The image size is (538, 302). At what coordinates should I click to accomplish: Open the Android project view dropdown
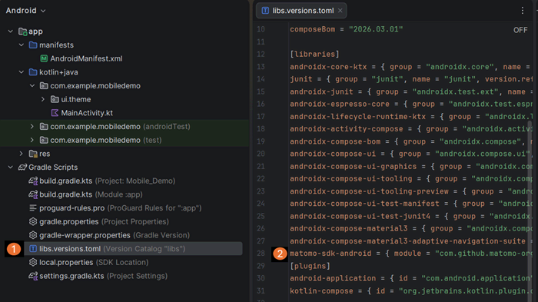pyautogui.click(x=25, y=11)
